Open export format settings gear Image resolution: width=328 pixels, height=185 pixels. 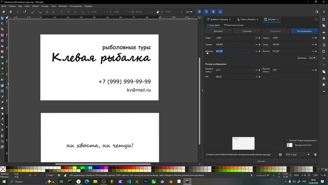pyautogui.click(x=315, y=155)
